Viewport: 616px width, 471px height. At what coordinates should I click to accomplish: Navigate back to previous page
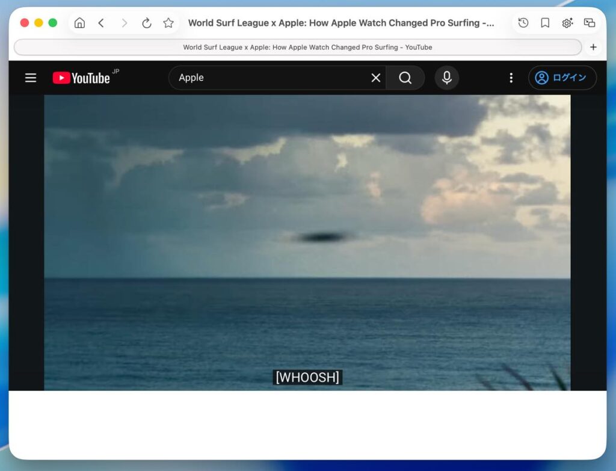pos(101,23)
